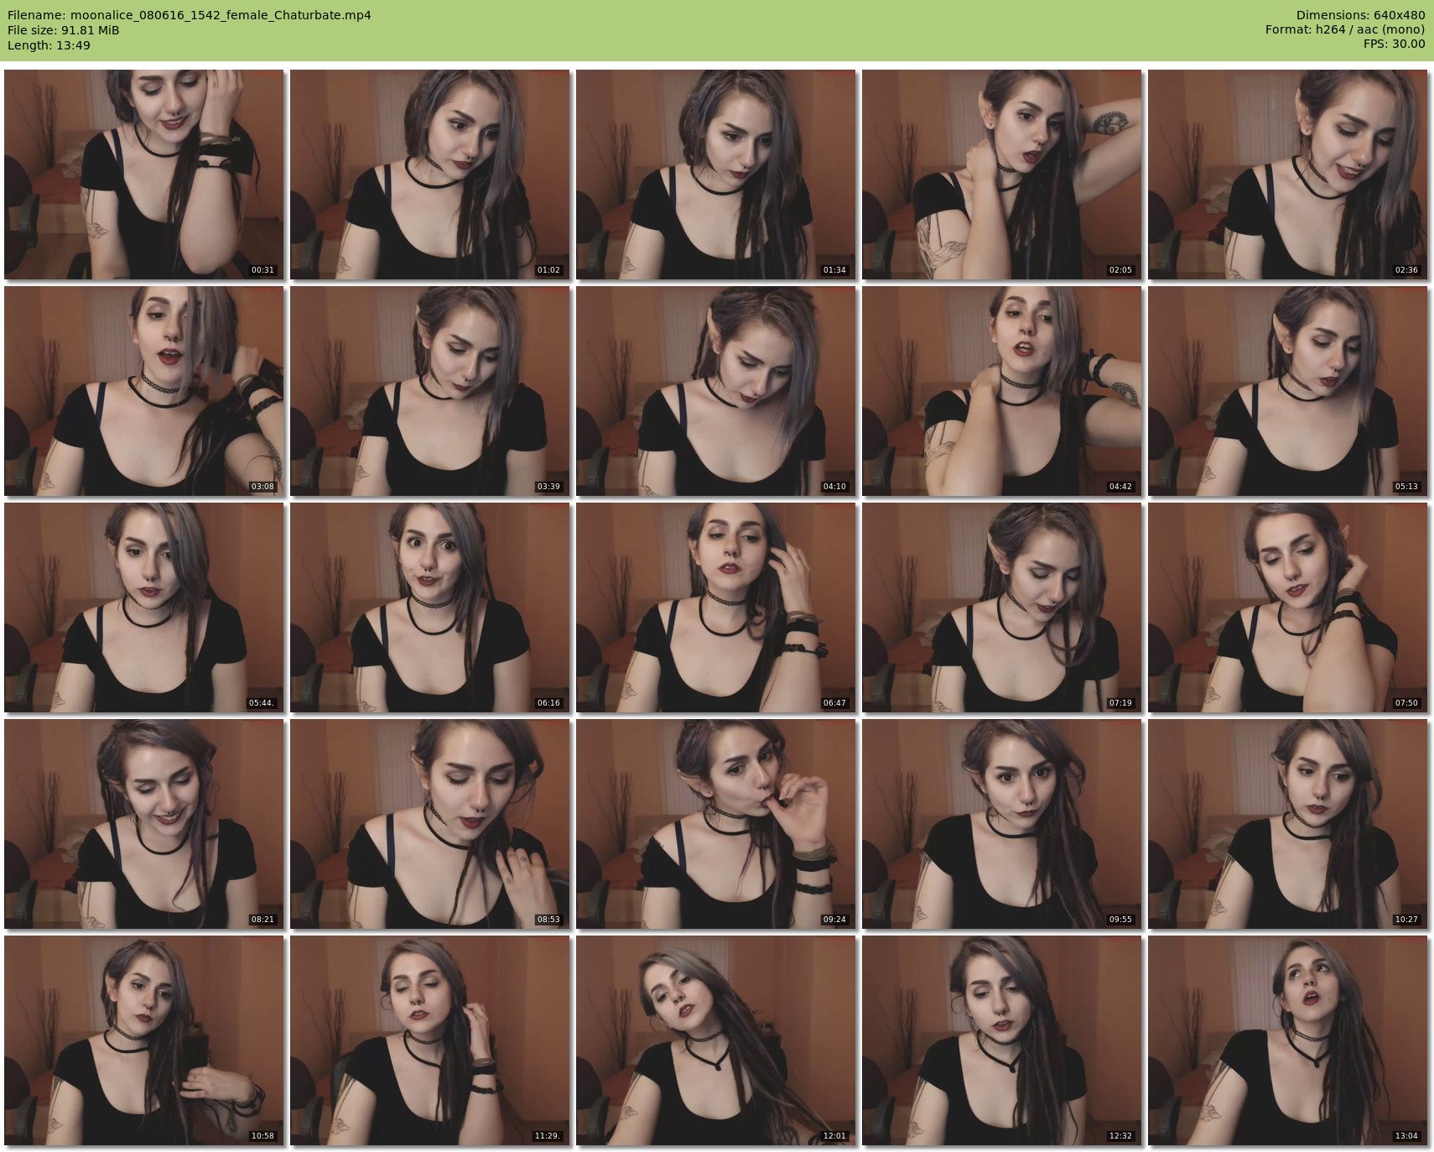Click the 'Format: h264 / aac (mono)' text
This screenshot has width=1434, height=1152.
(x=1345, y=30)
